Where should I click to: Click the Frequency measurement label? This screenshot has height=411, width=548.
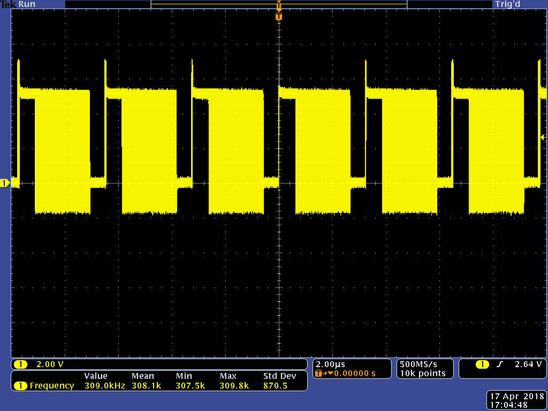pyautogui.click(x=52, y=386)
